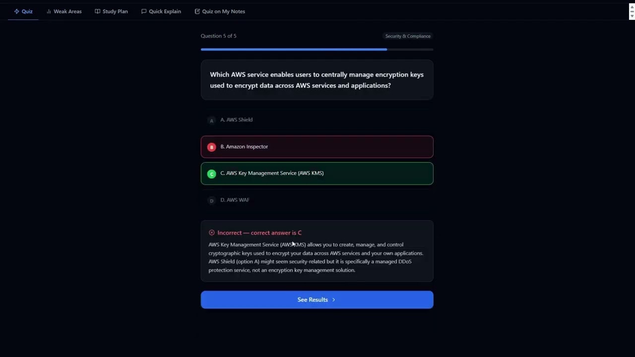
Task: Click the Security & Compliance category badge
Action: [x=407, y=36]
